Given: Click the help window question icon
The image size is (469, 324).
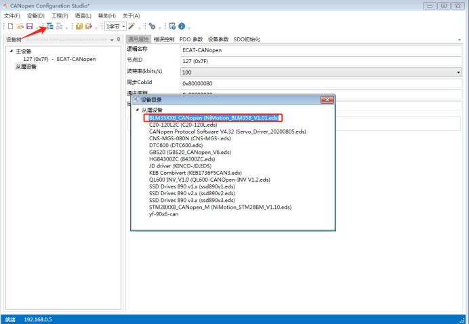Looking at the screenshot, I should [172, 26].
